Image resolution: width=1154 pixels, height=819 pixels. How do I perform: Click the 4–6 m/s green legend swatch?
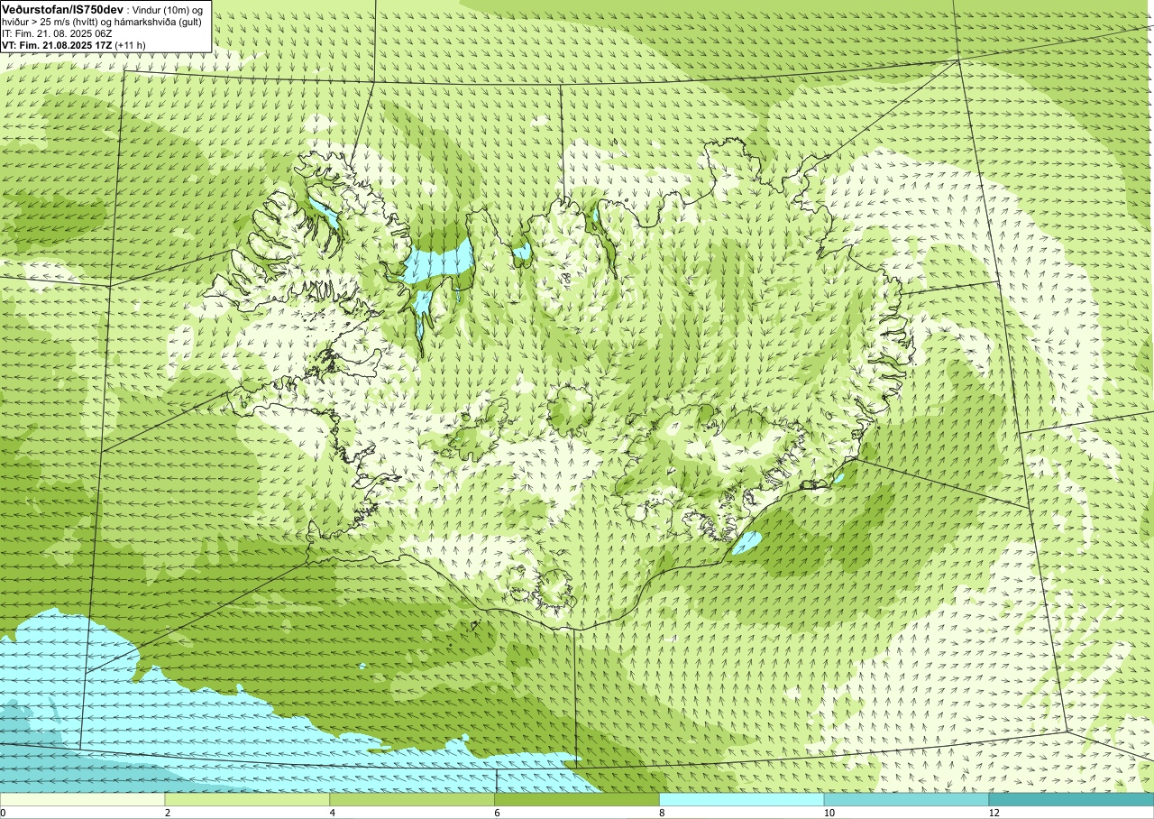pyautogui.click(x=412, y=799)
